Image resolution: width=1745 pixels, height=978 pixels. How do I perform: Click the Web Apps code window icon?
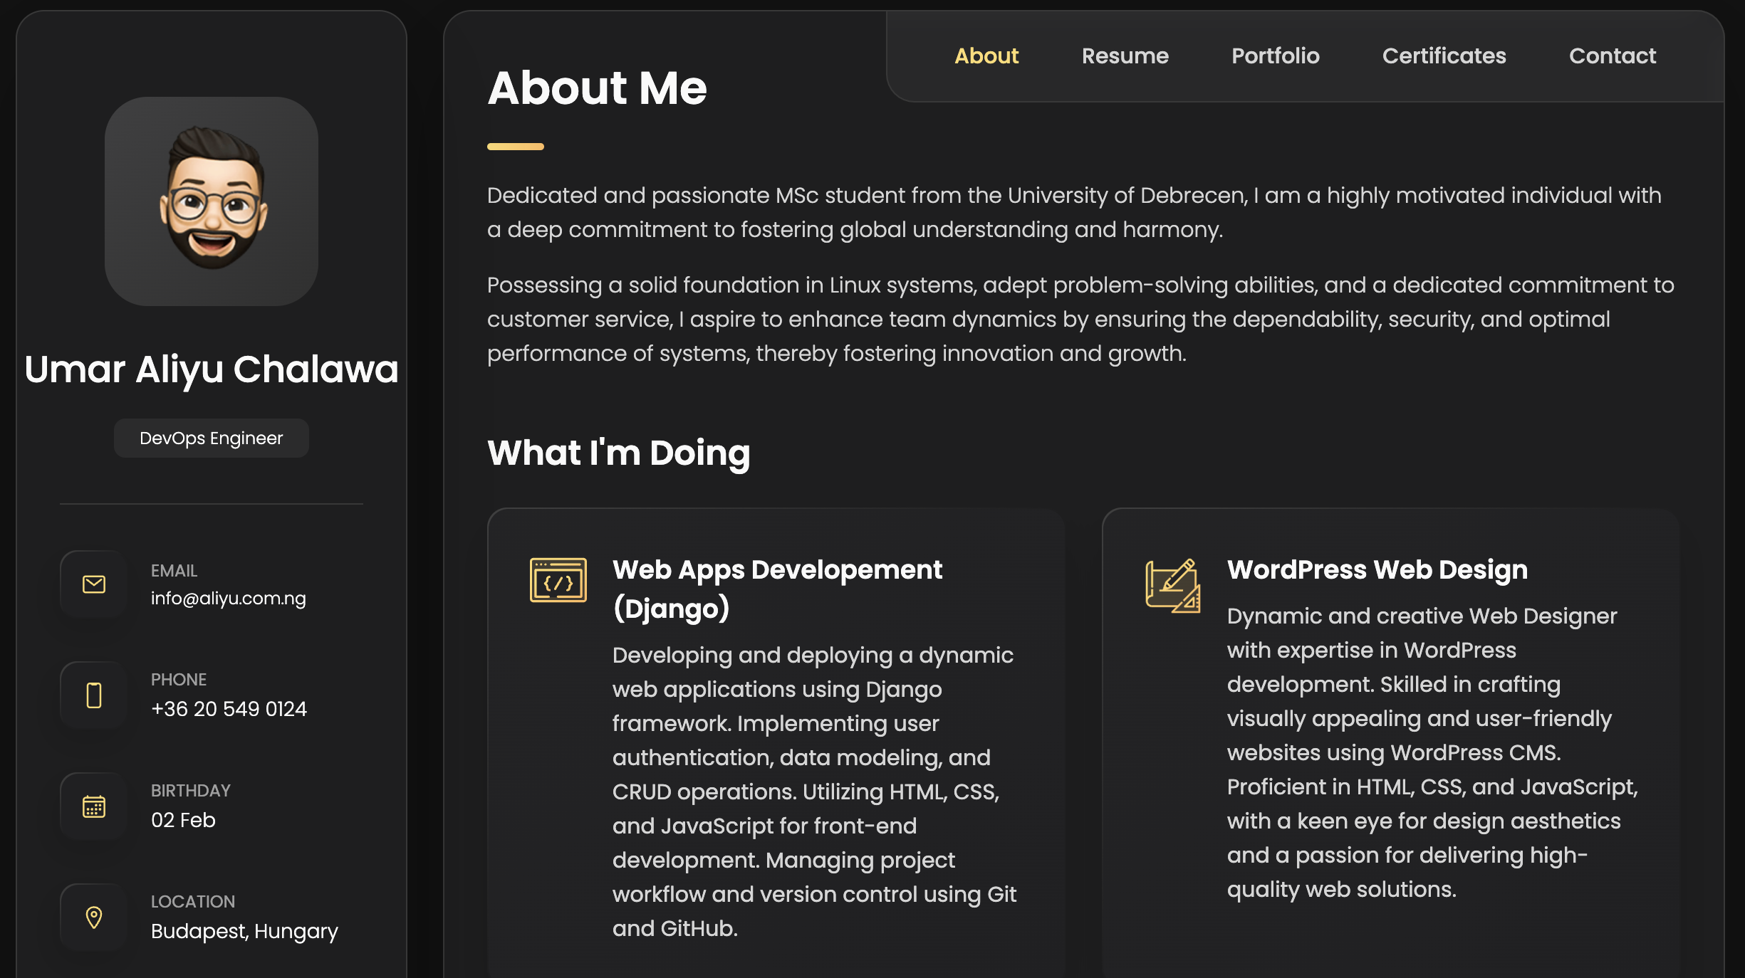[x=558, y=580]
